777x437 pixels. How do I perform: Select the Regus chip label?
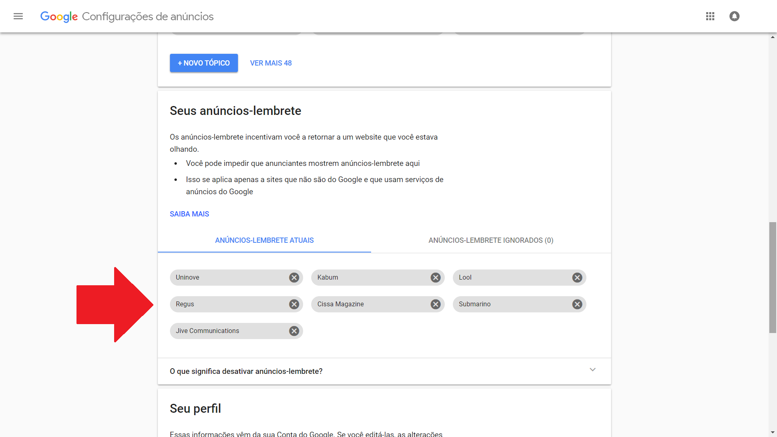point(185,304)
